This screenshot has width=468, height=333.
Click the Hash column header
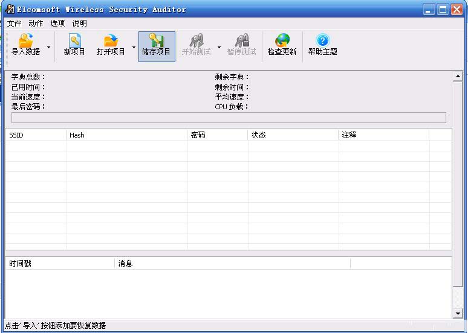tap(126, 135)
